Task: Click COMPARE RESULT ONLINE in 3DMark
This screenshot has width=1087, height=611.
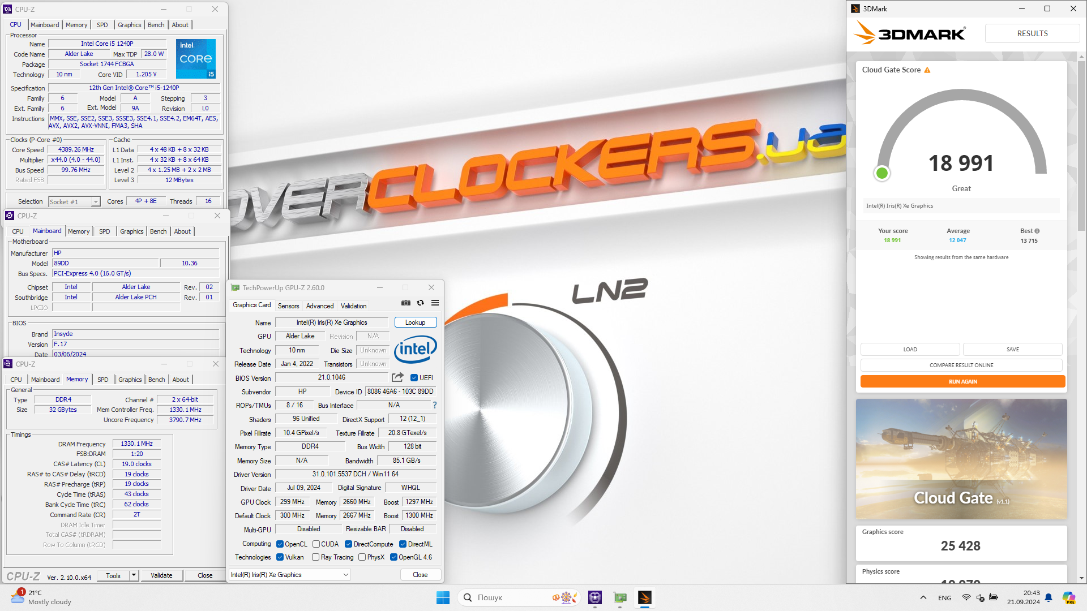Action: tap(961, 365)
